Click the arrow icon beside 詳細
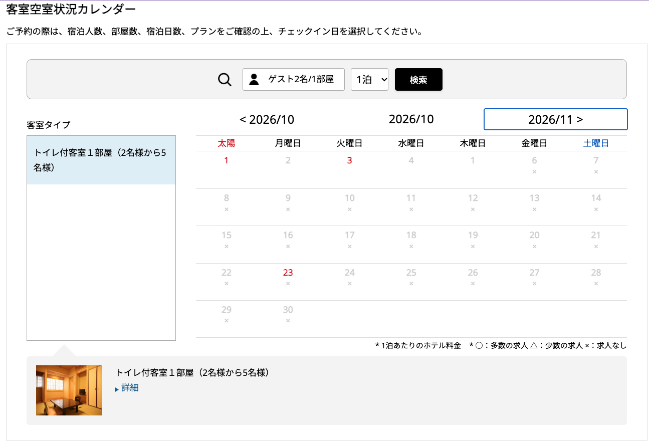This screenshot has width=649, height=441. point(117,389)
